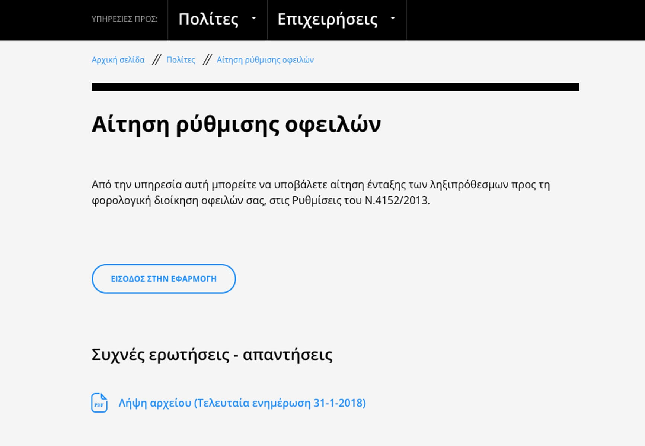Click the main heading Αίτηση ρύθμισης οφειλών
The height and width of the screenshot is (446, 645).
236,124
